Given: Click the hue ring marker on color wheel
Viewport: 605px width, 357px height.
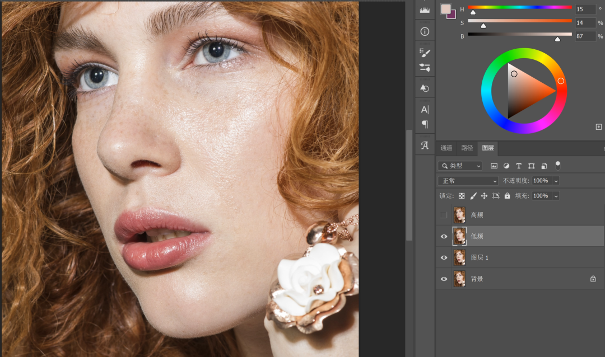Looking at the screenshot, I should coord(561,81).
